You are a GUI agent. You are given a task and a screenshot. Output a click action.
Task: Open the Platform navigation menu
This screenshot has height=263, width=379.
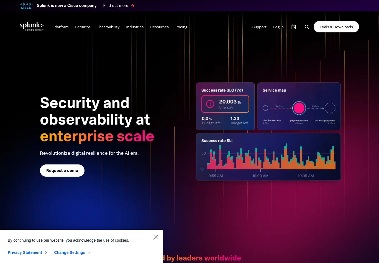tap(61, 27)
